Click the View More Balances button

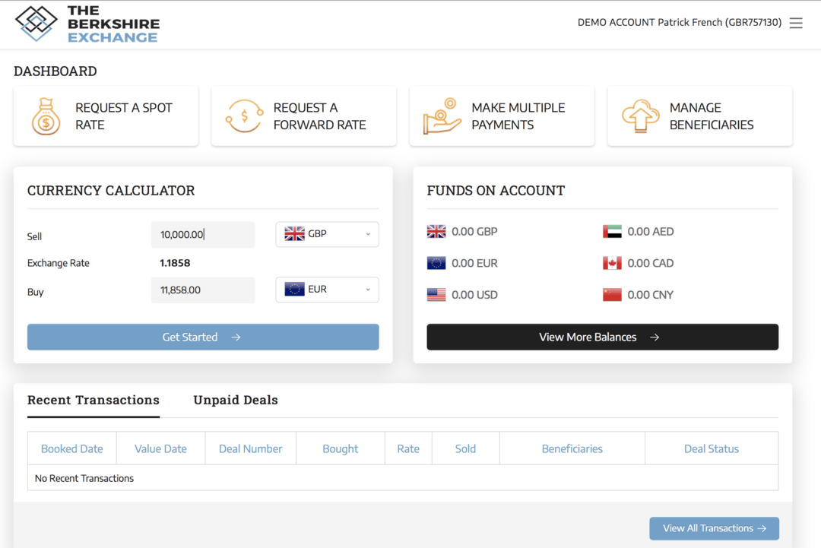tap(603, 337)
